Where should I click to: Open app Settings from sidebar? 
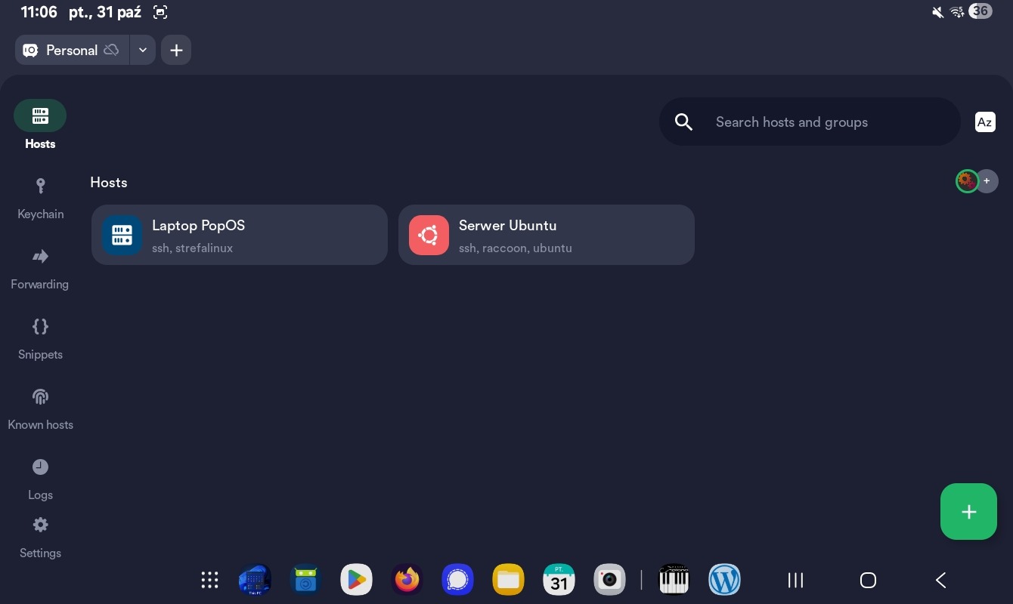(x=40, y=537)
